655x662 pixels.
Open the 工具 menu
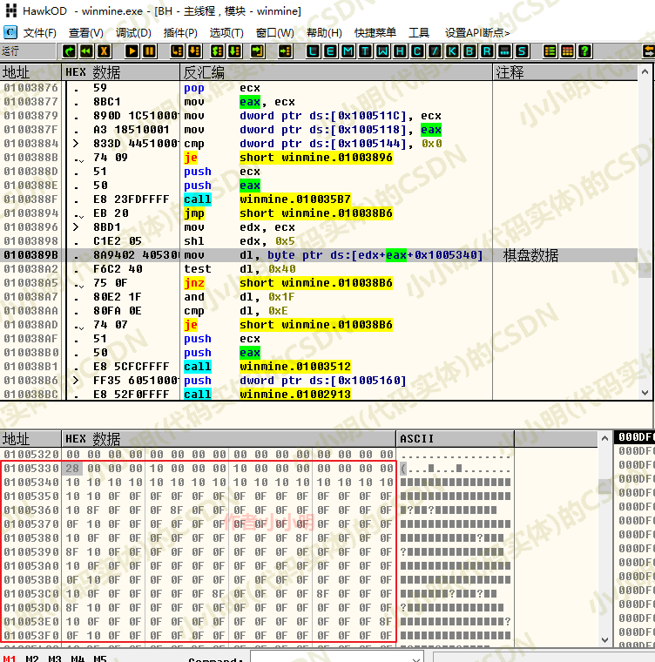pyautogui.click(x=418, y=32)
